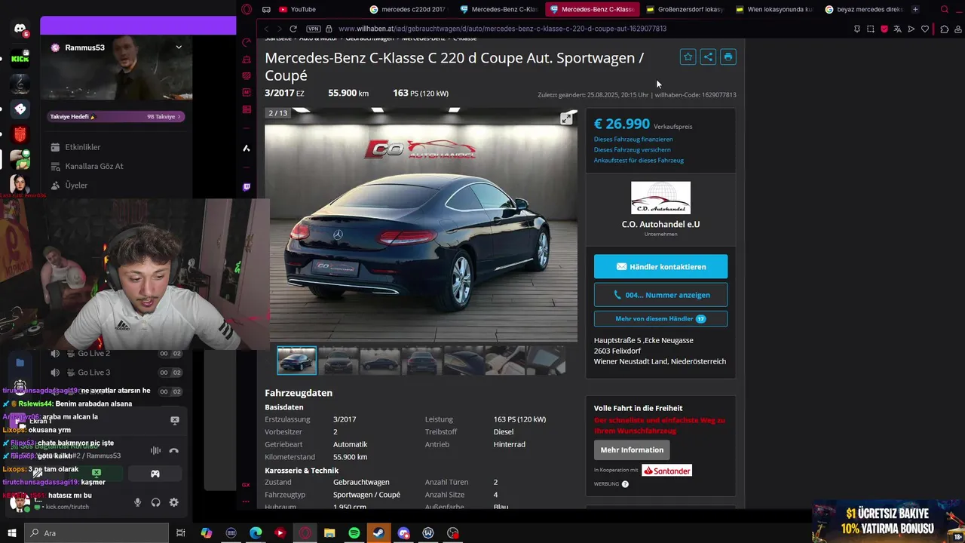Click the C.O. Autohandel dealer logo
The width and height of the screenshot is (965, 543).
coord(660,198)
